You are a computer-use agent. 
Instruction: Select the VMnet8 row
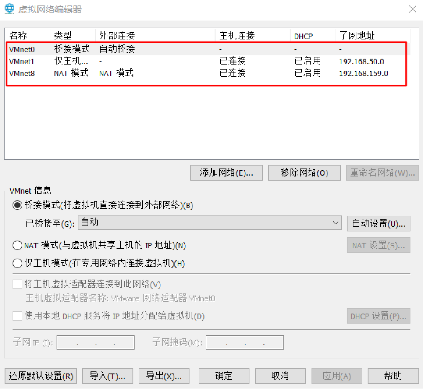click(208, 73)
